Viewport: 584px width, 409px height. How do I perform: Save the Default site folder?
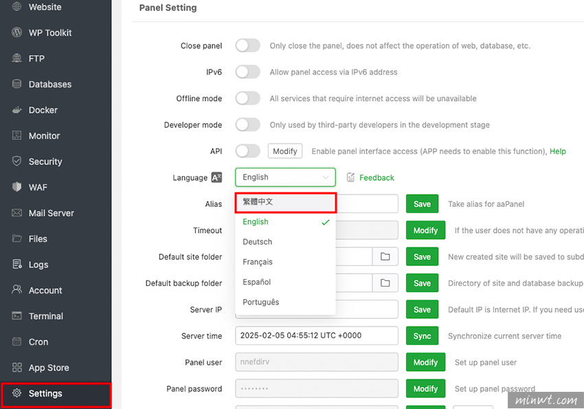[x=422, y=256]
